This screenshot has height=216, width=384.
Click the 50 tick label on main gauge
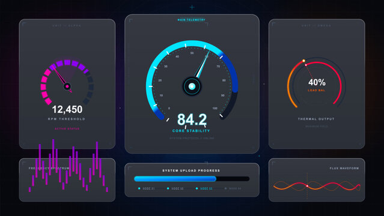192,53
